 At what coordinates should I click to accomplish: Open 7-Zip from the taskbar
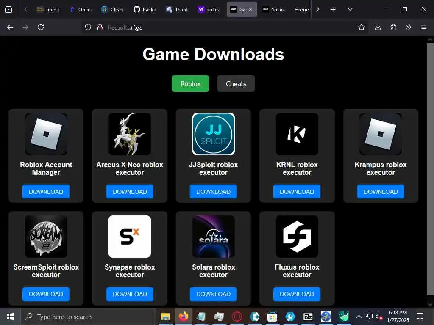coord(308,317)
